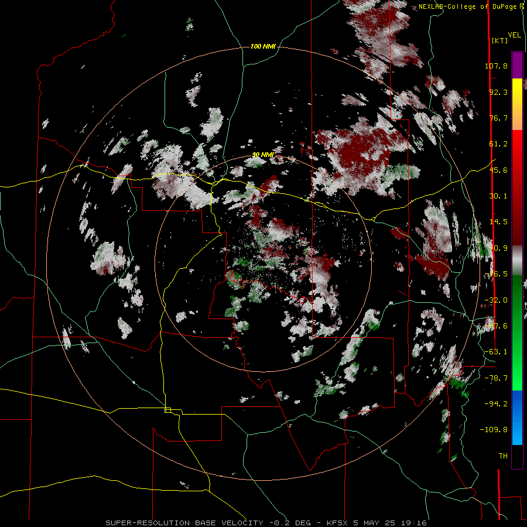Image resolution: width=527 pixels, height=527 pixels.
Task: Click the purple segment of the velocity color bar
Action: (x=517, y=65)
